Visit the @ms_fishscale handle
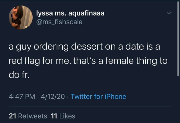180x123 pixels. (59, 22)
